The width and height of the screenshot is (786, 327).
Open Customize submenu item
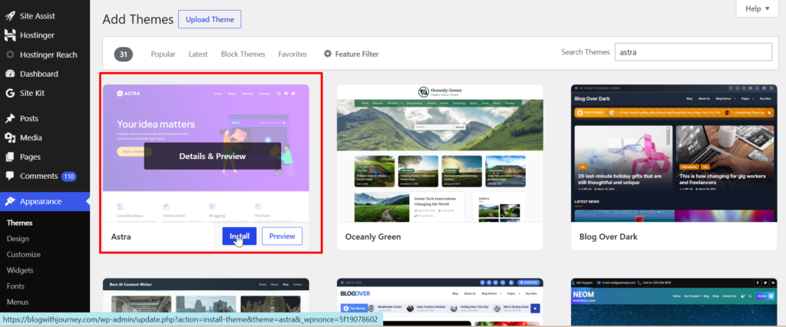(24, 254)
